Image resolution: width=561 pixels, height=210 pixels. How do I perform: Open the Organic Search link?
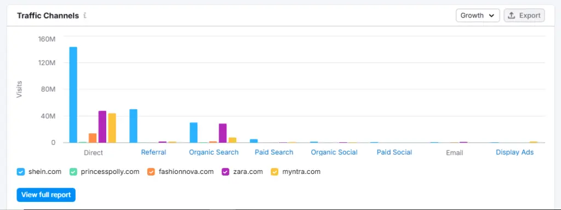coord(214,152)
